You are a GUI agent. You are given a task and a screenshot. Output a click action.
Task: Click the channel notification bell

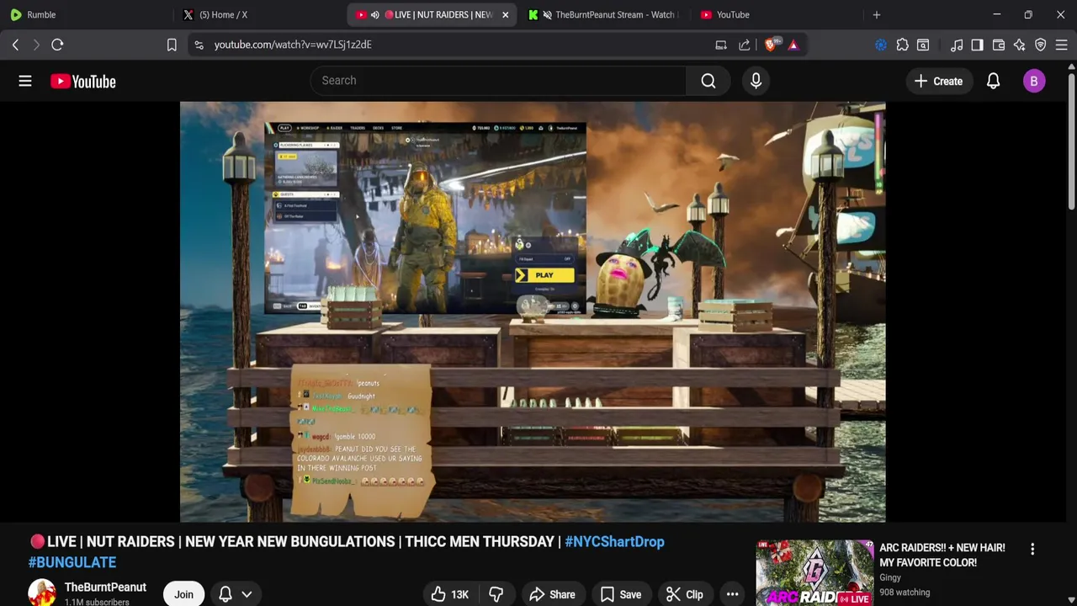pos(225,594)
